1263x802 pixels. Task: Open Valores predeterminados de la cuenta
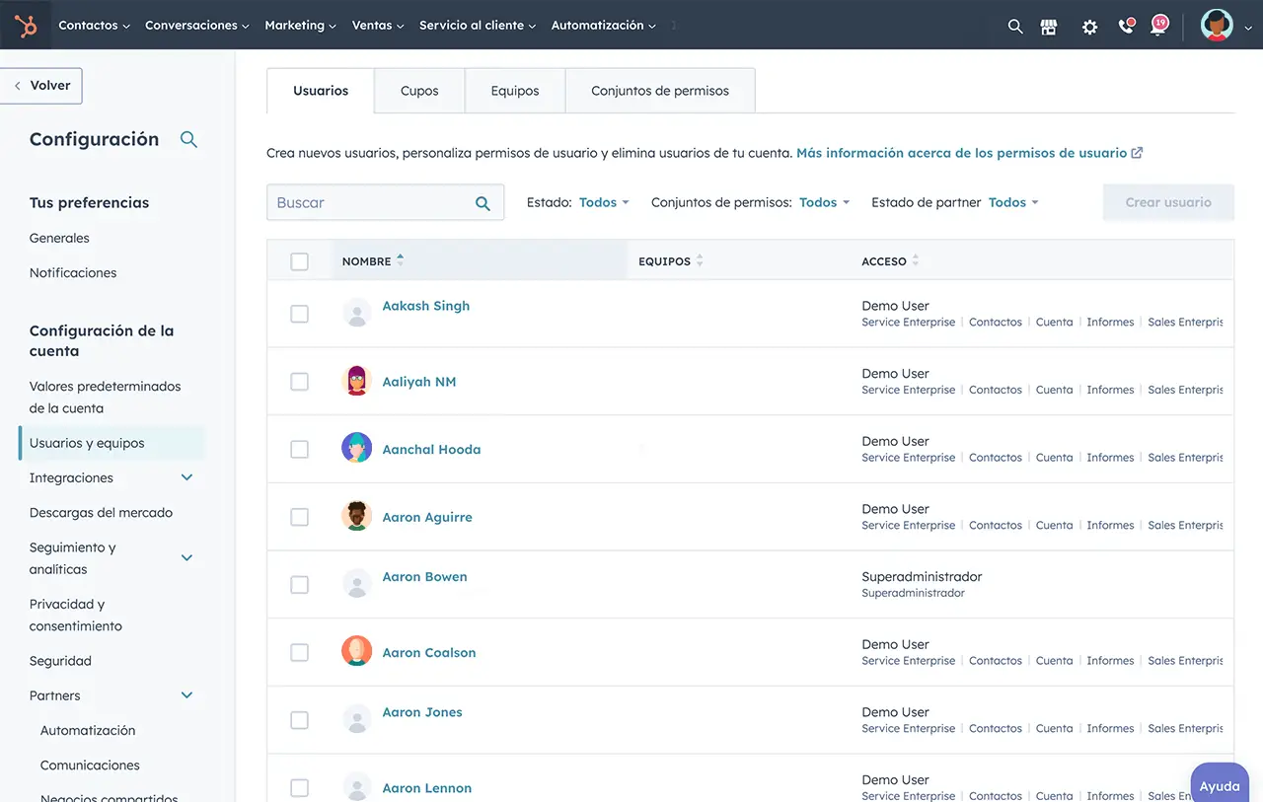106,398
